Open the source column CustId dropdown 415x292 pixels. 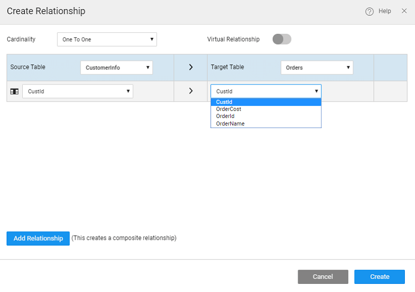point(77,91)
